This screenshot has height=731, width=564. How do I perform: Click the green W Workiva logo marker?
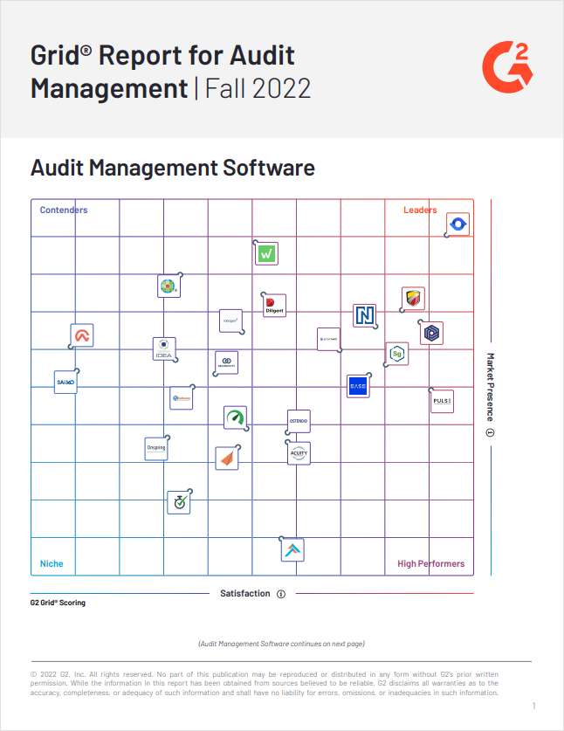(266, 253)
